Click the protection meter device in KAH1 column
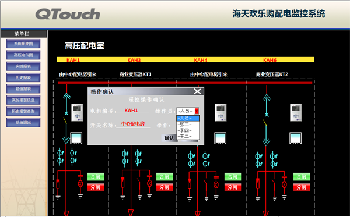The width and height of the screenshot is (350, 217). (x=77, y=113)
